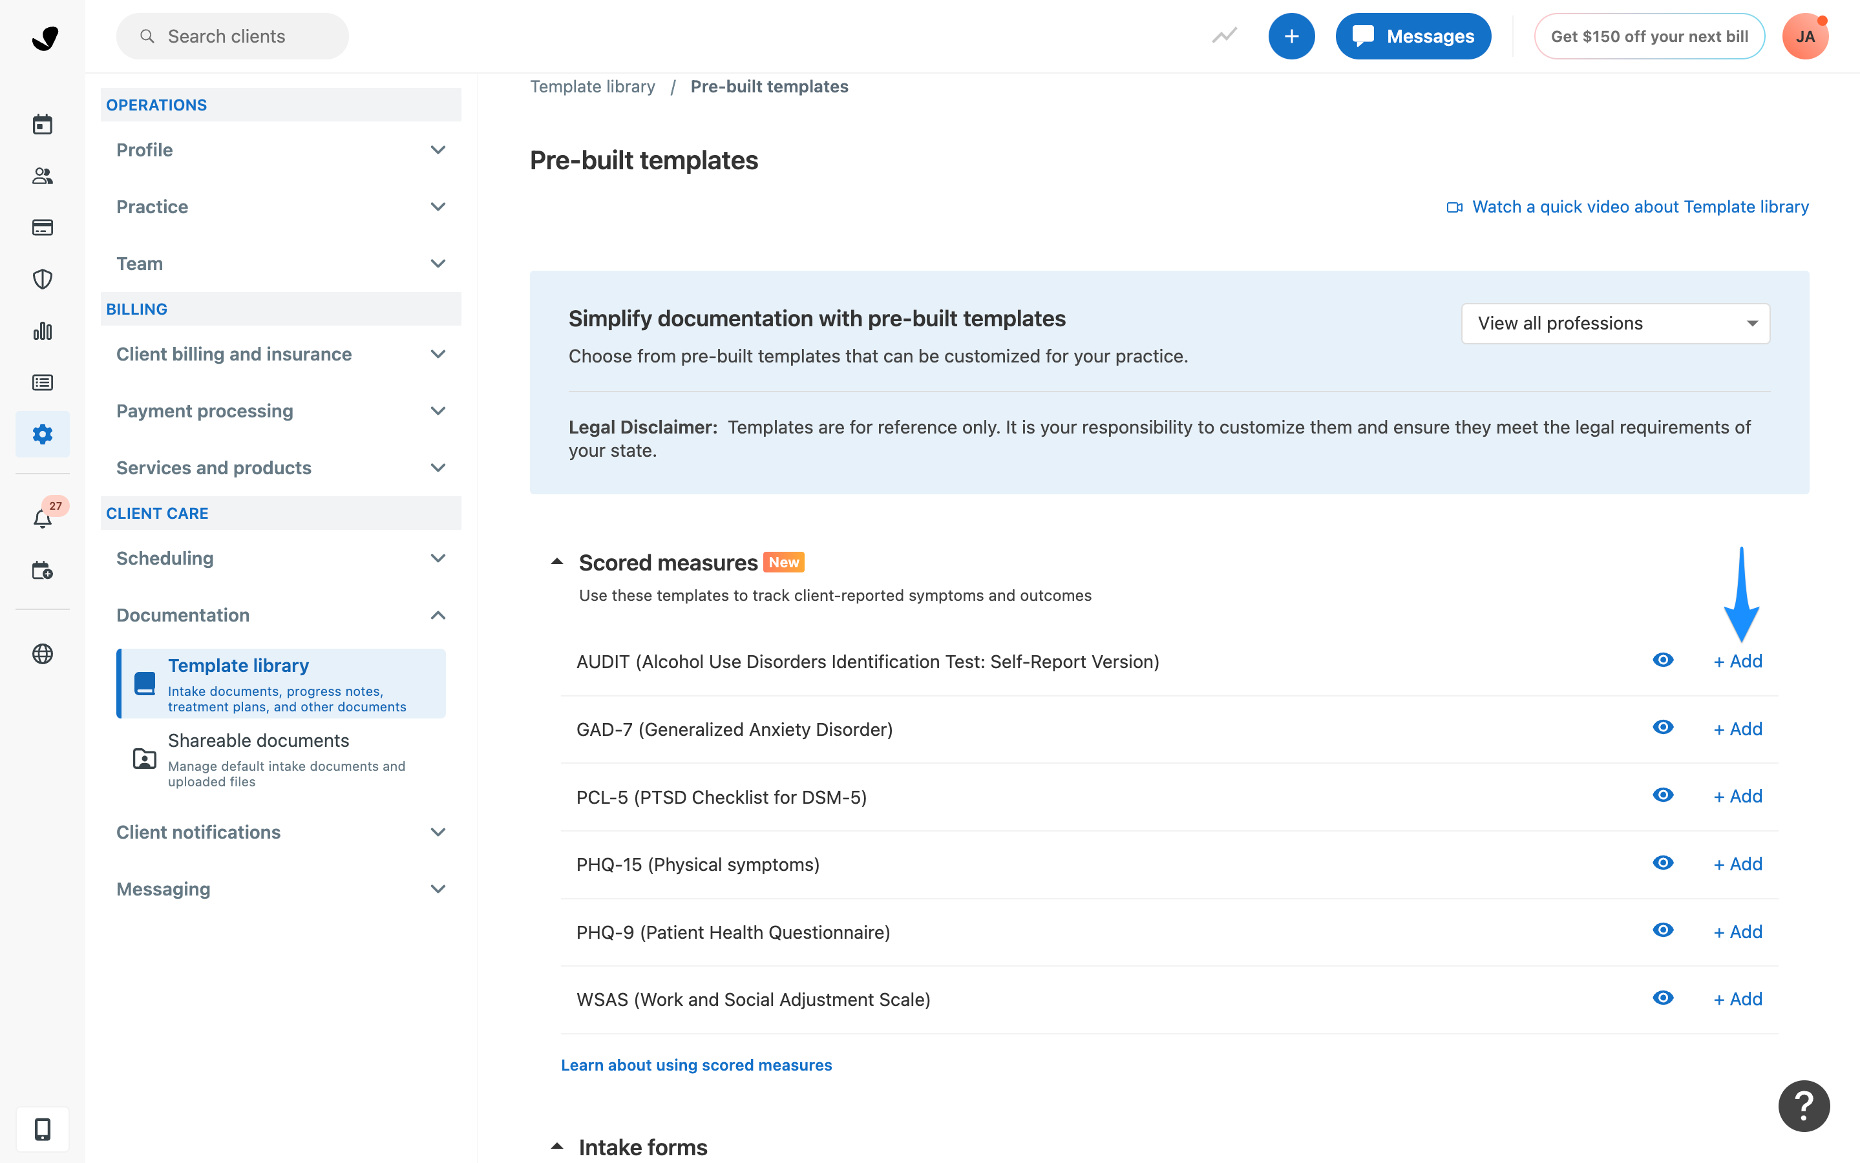Open Messages
Screen dimensions: 1860x1163
click(1413, 36)
